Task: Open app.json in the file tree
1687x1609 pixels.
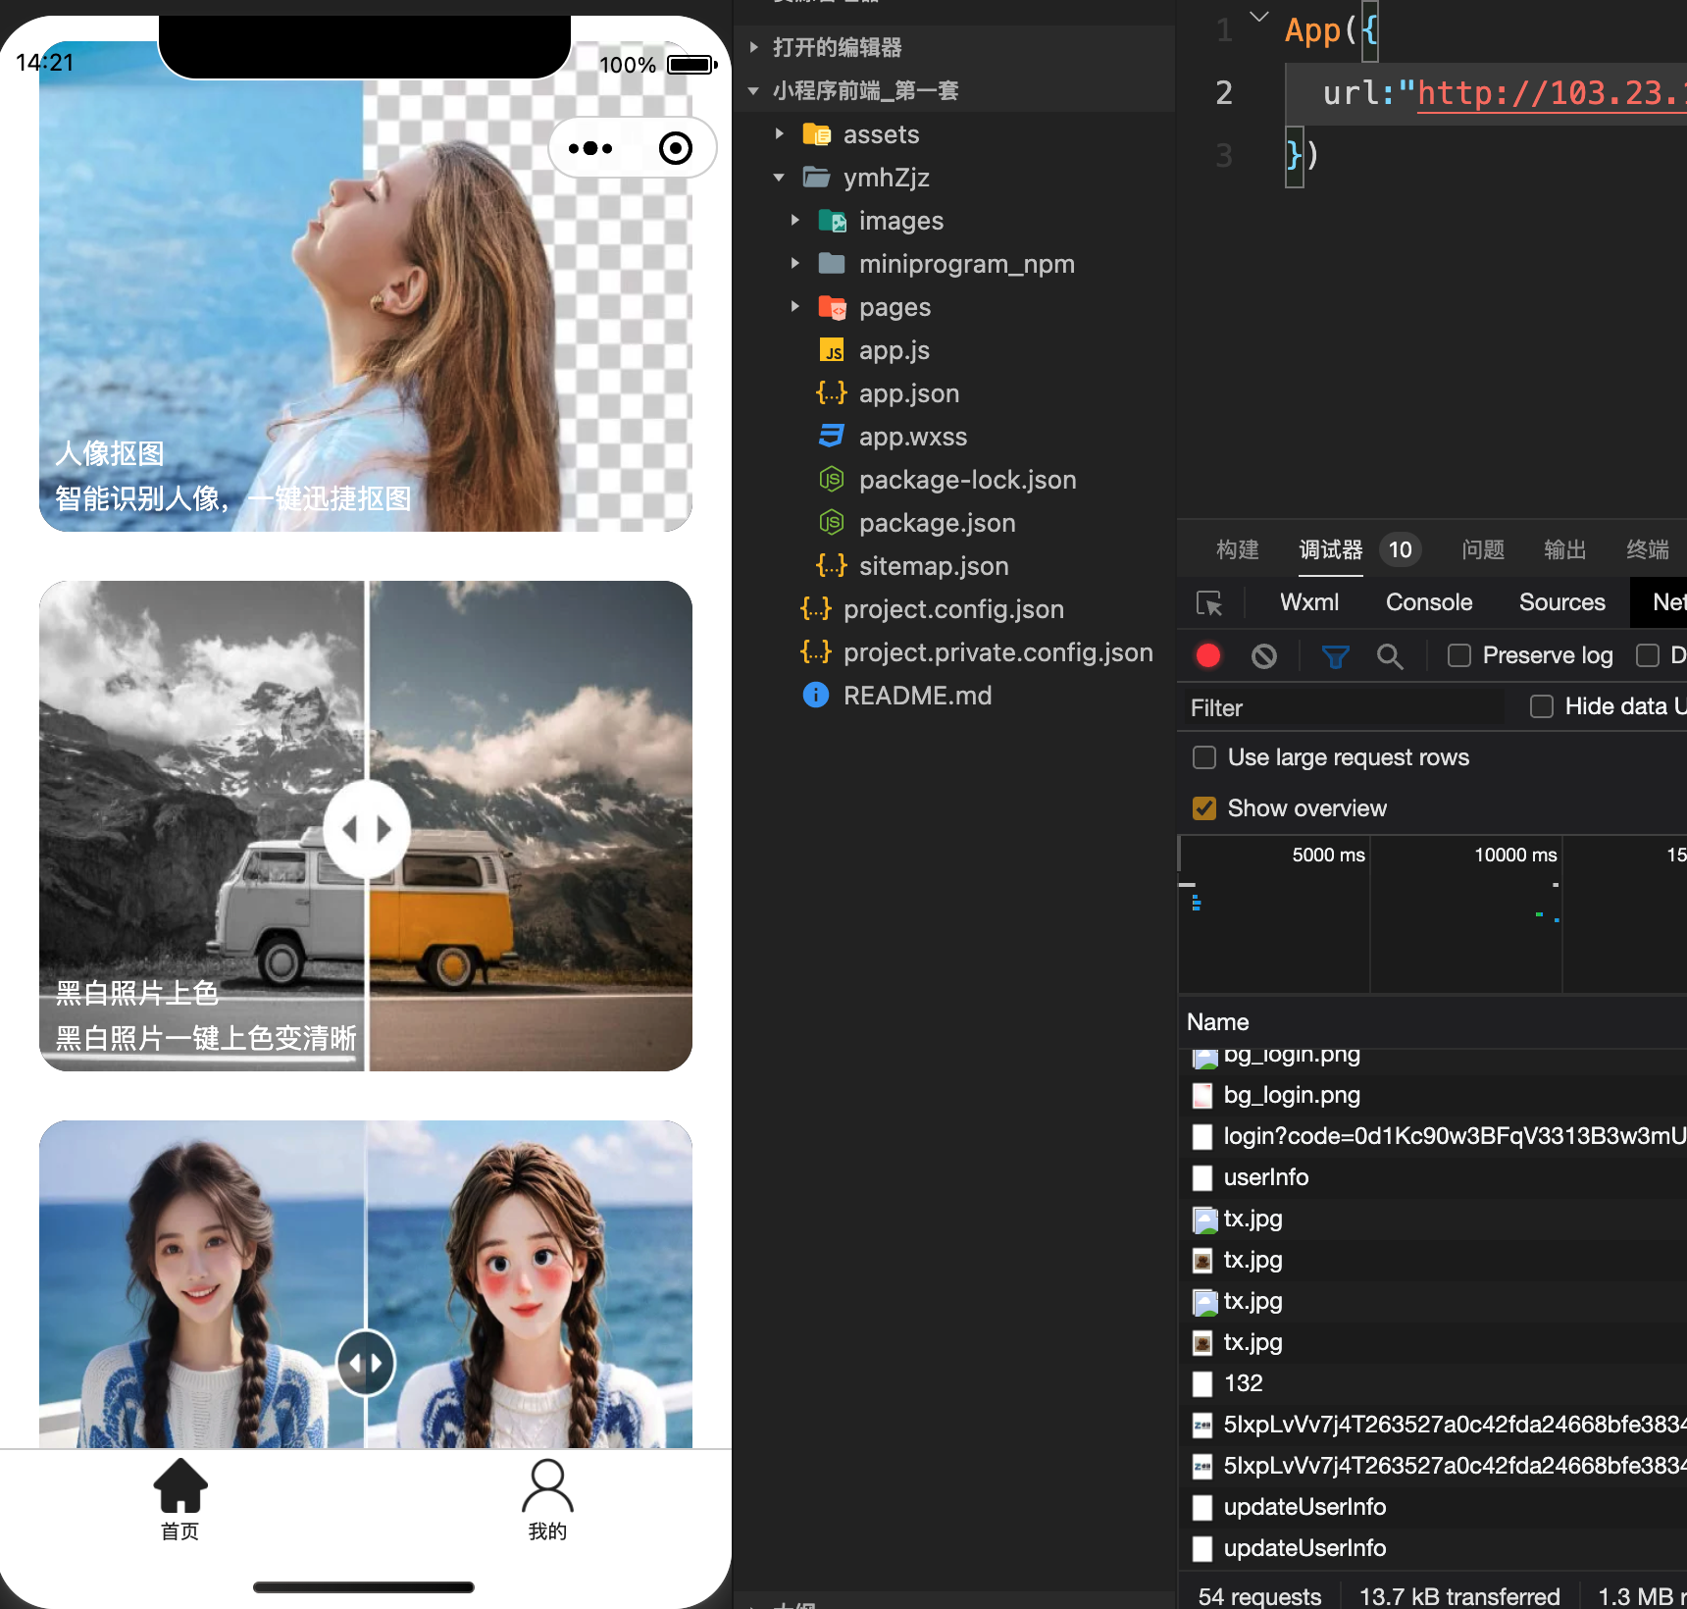Action: pyautogui.click(x=909, y=393)
